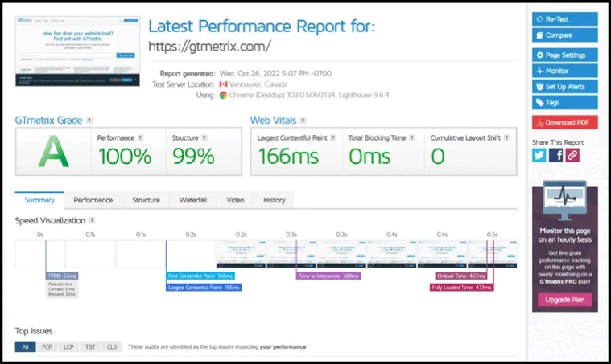Open Page Settings
611x364 pixels.
(564, 55)
